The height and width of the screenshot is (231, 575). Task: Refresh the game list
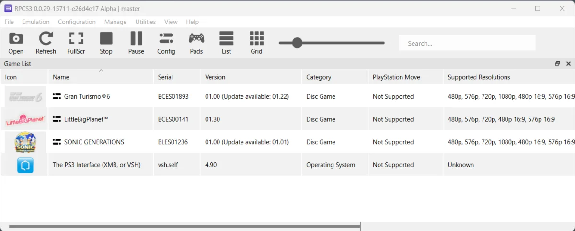point(46,43)
